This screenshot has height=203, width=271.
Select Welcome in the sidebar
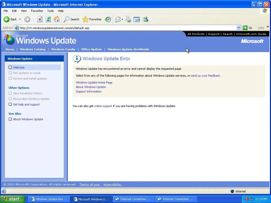(x=34, y=67)
